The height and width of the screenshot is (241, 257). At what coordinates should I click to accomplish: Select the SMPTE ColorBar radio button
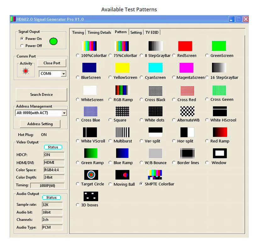click(141, 184)
